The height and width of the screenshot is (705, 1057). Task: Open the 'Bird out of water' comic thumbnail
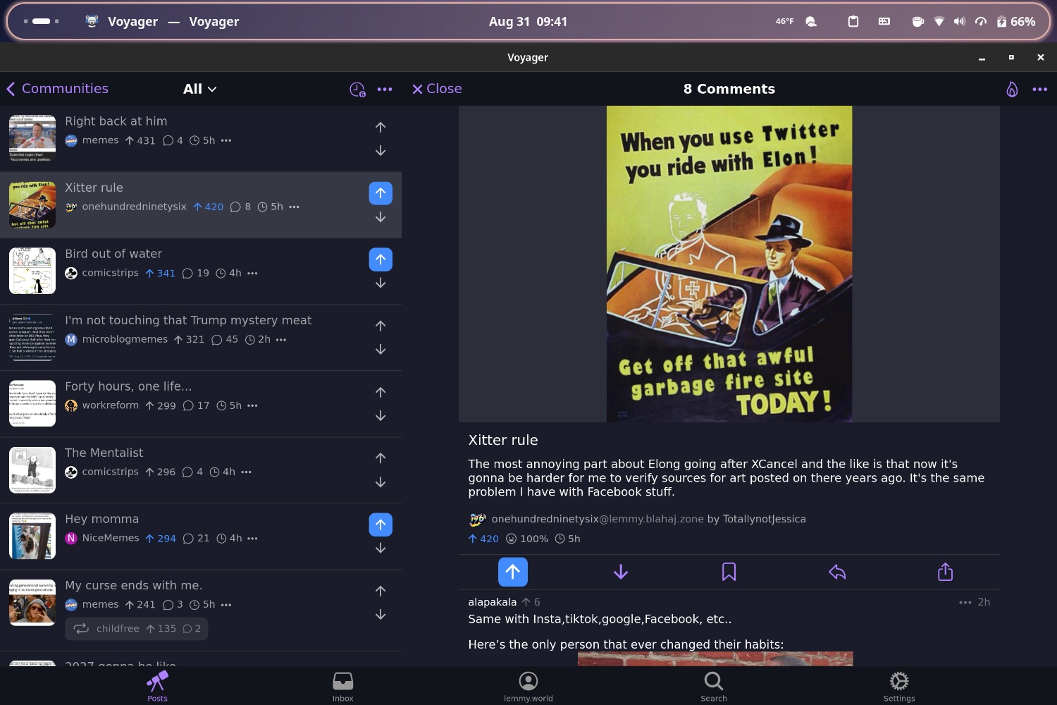(x=32, y=271)
